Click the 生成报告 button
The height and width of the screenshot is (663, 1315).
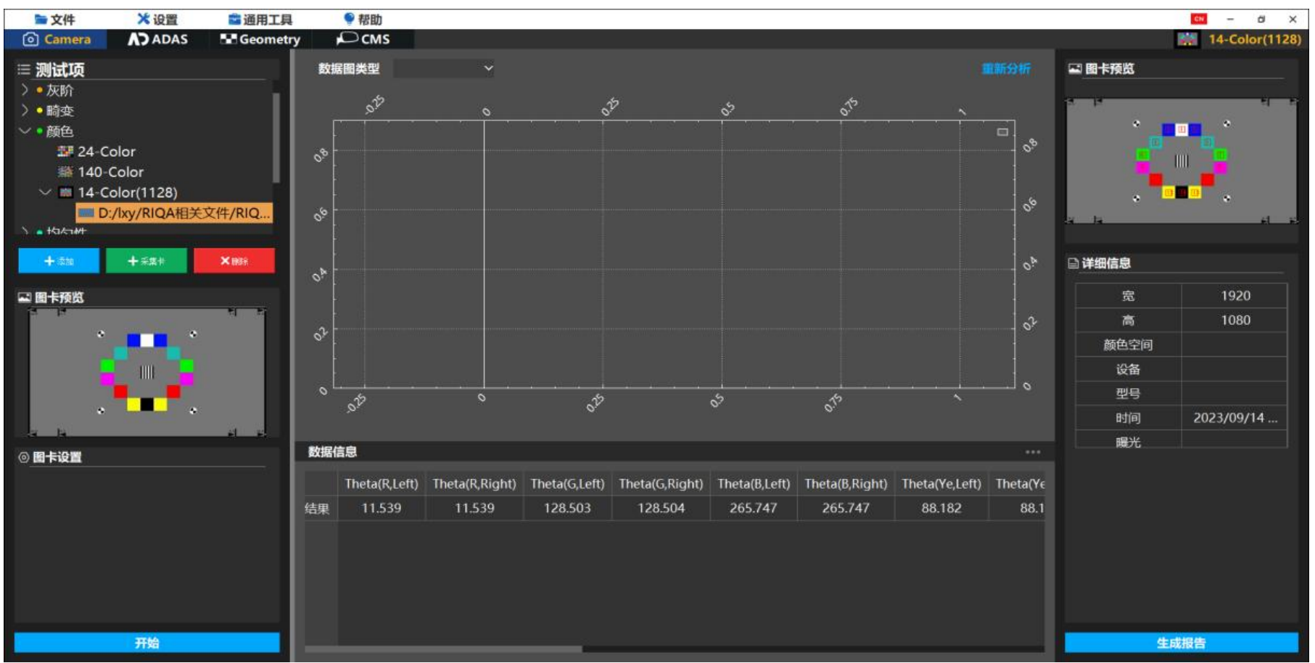pyautogui.click(x=1181, y=643)
